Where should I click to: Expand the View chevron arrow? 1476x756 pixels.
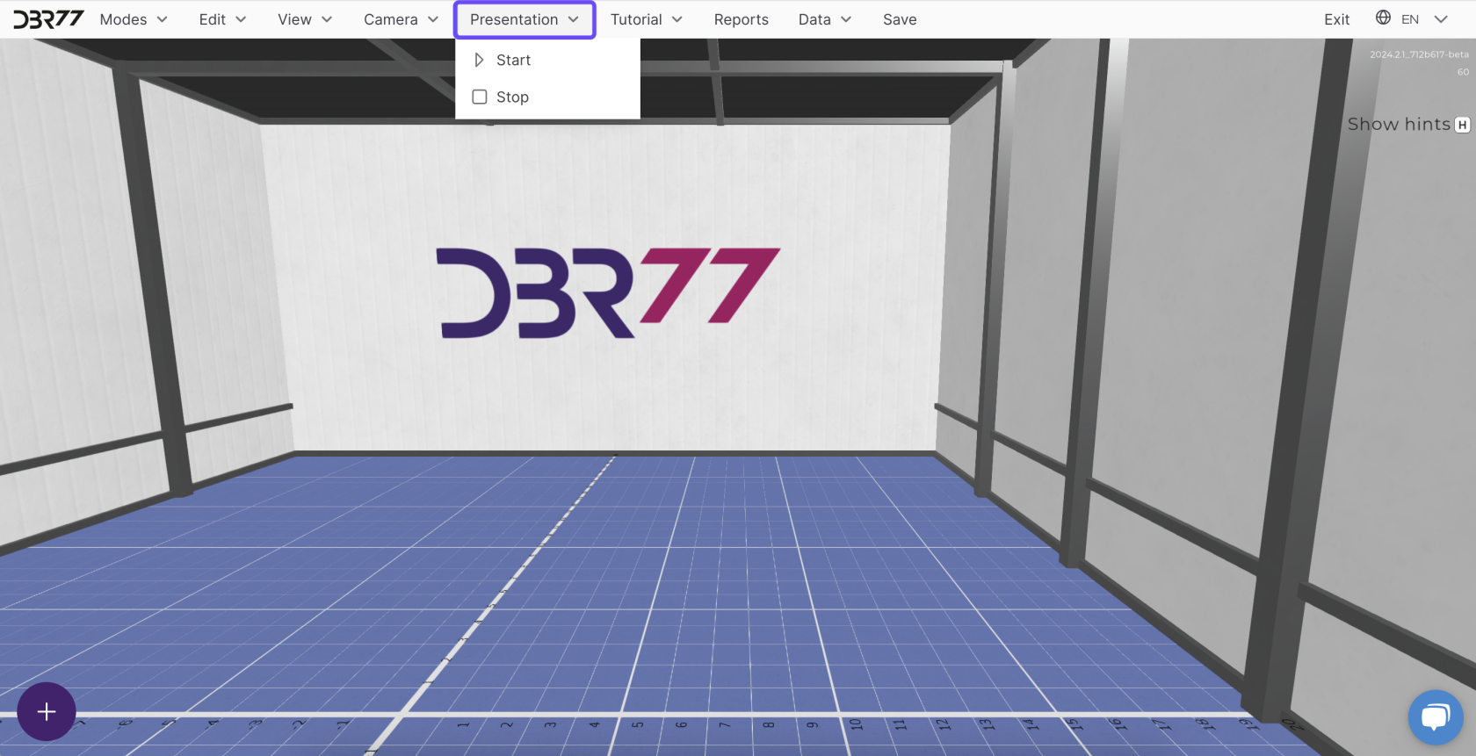point(327,19)
